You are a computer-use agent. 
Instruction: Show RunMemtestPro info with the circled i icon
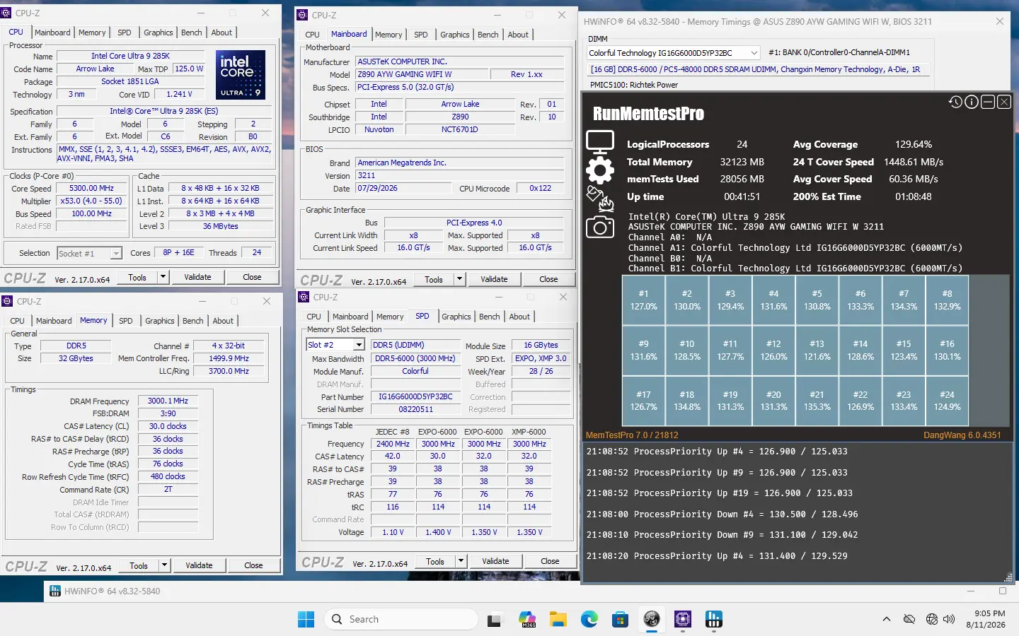(x=972, y=102)
